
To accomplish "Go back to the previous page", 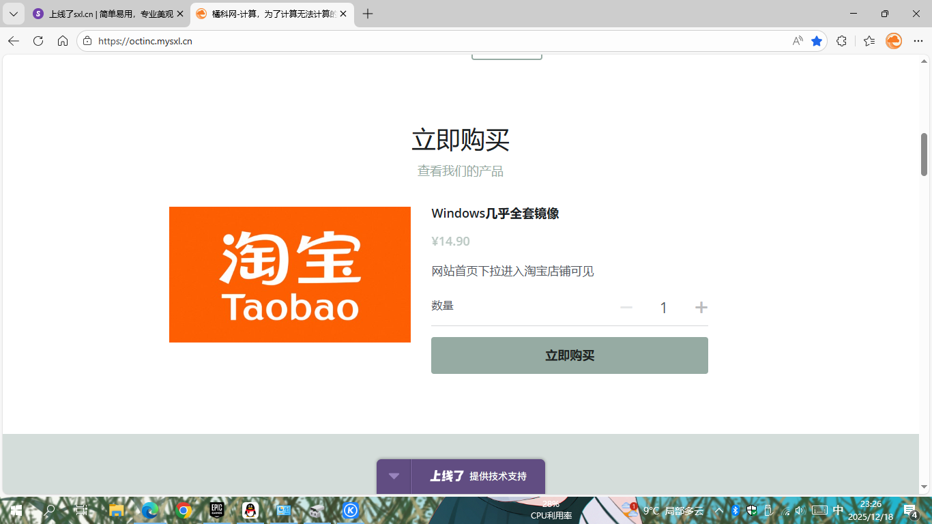I will 14,41.
